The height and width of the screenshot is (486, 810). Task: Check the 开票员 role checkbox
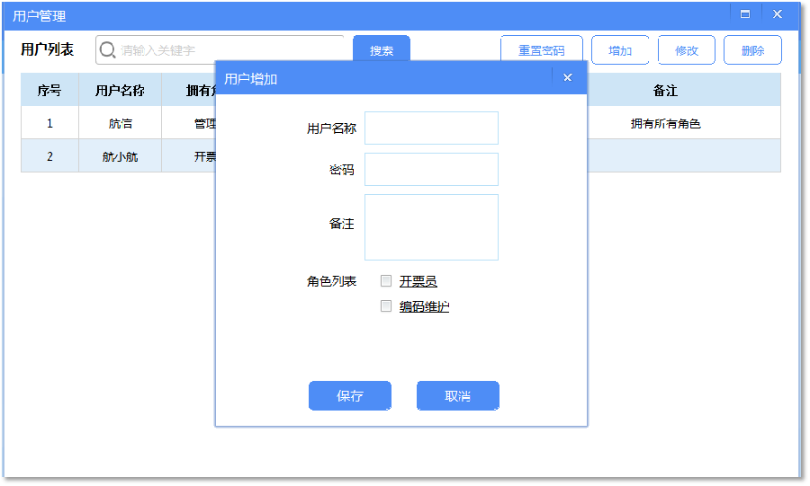click(386, 281)
